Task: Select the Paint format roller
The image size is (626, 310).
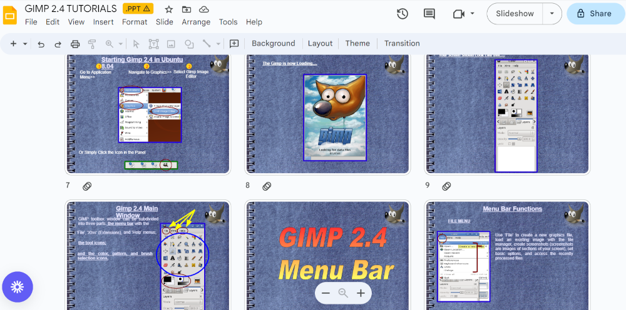Action: point(92,44)
